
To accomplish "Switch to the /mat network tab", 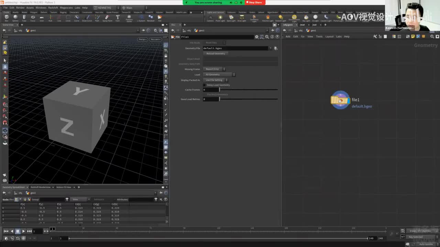I will (x=302, y=25).
